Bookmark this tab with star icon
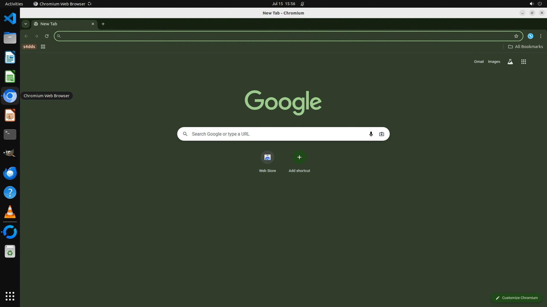This screenshot has width=547, height=307. click(x=516, y=36)
